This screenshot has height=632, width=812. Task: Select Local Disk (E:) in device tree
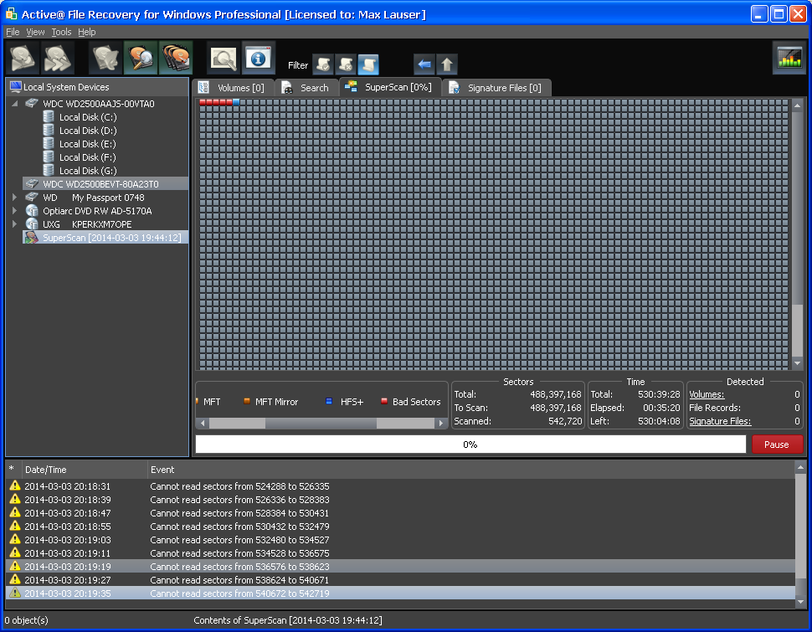pos(87,144)
